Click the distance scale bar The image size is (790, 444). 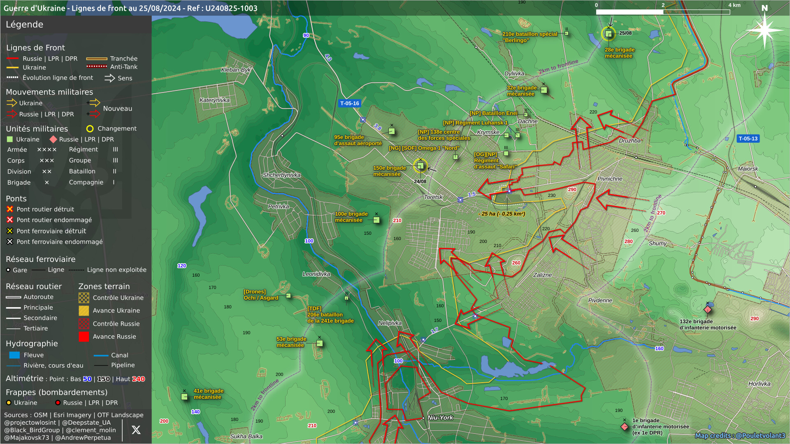(662, 12)
